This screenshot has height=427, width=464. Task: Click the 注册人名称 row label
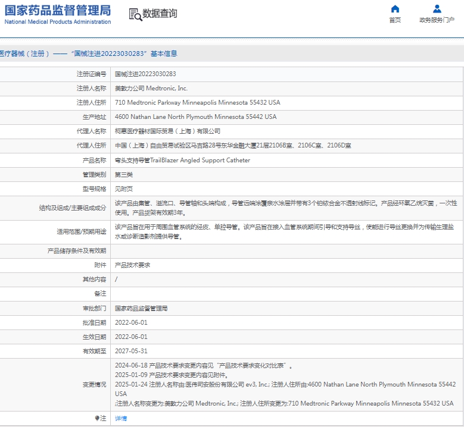(91, 88)
